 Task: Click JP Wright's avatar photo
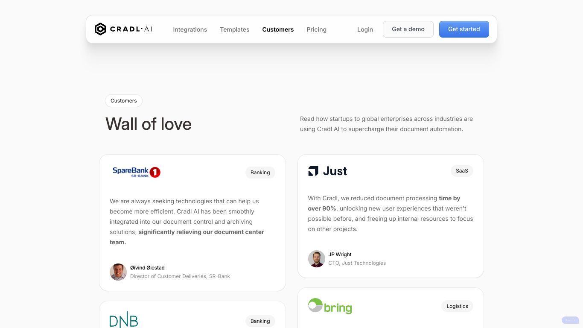317,259
